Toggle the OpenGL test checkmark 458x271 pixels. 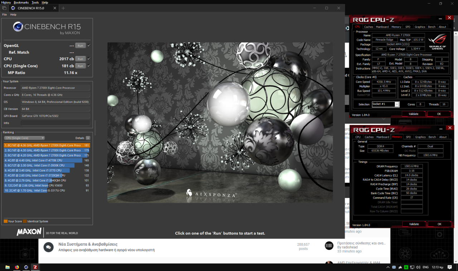(89, 46)
